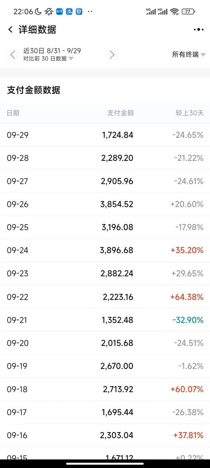The image size is (210, 468).
Task: Tap the Alipay icon in status bar
Action: click(69, 11)
